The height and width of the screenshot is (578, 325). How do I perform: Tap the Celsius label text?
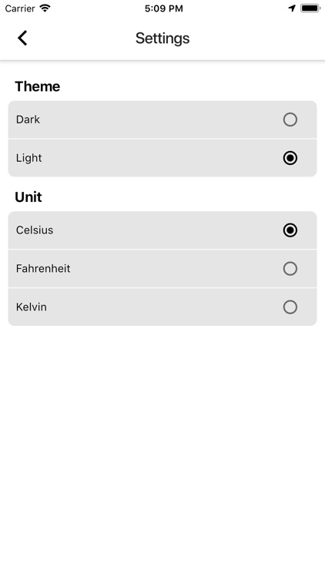35,230
